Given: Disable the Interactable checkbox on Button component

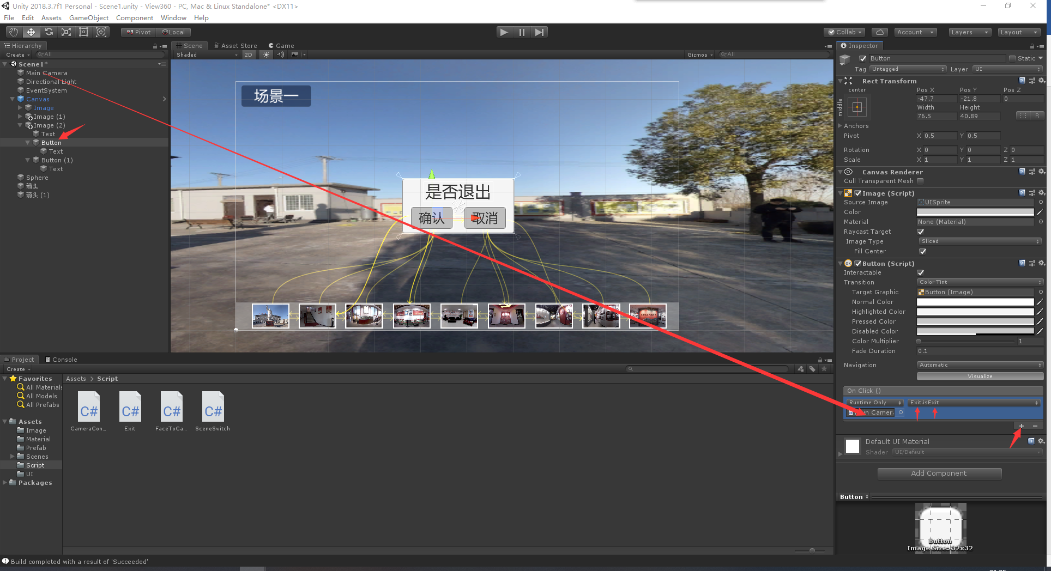Looking at the screenshot, I should click(x=921, y=272).
